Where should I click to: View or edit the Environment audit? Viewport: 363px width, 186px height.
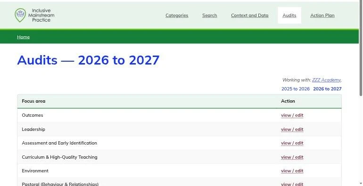point(292,171)
